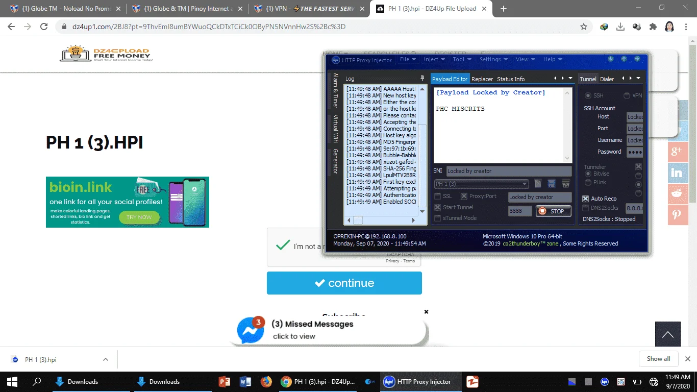Viewport: 697px width, 392px height.
Task: Toggle the Auto Reco checkbox
Action: pyautogui.click(x=586, y=199)
